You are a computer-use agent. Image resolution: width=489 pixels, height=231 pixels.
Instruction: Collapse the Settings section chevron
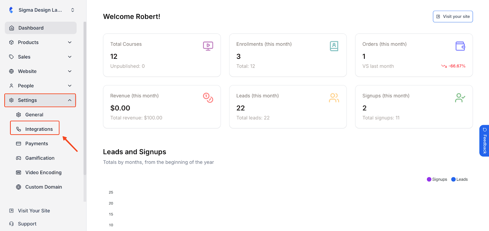click(70, 100)
